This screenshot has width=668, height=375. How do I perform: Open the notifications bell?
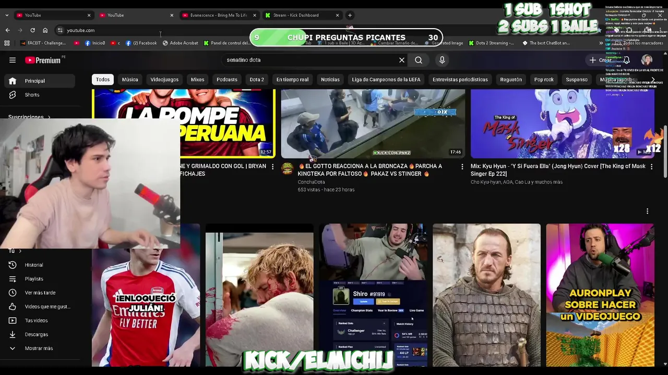coord(626,60)
